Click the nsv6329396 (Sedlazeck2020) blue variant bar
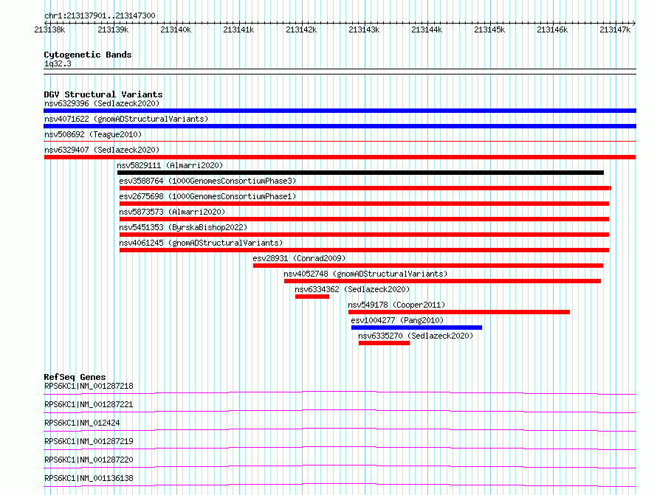Image resolution: width=657 pixels, height=495 pixels. click(340, 111)
